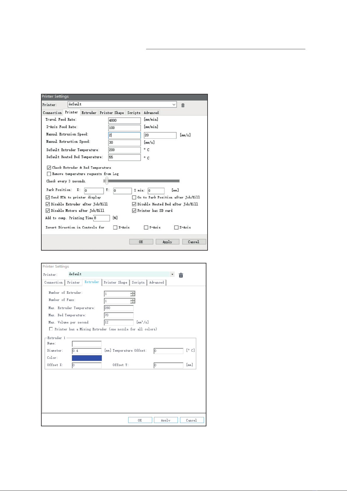Click the Check every seconds slider

pos(142,181)
